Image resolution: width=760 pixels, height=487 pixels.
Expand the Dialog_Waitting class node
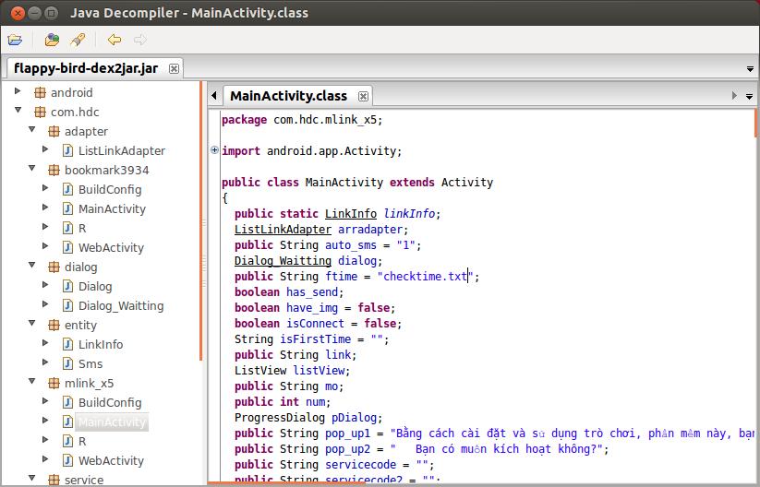45,304
